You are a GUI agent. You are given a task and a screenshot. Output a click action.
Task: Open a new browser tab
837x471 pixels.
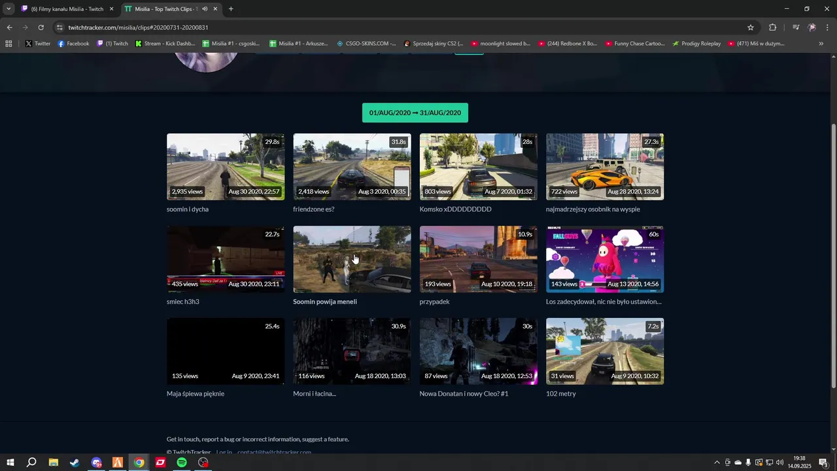tap(231, 9)
